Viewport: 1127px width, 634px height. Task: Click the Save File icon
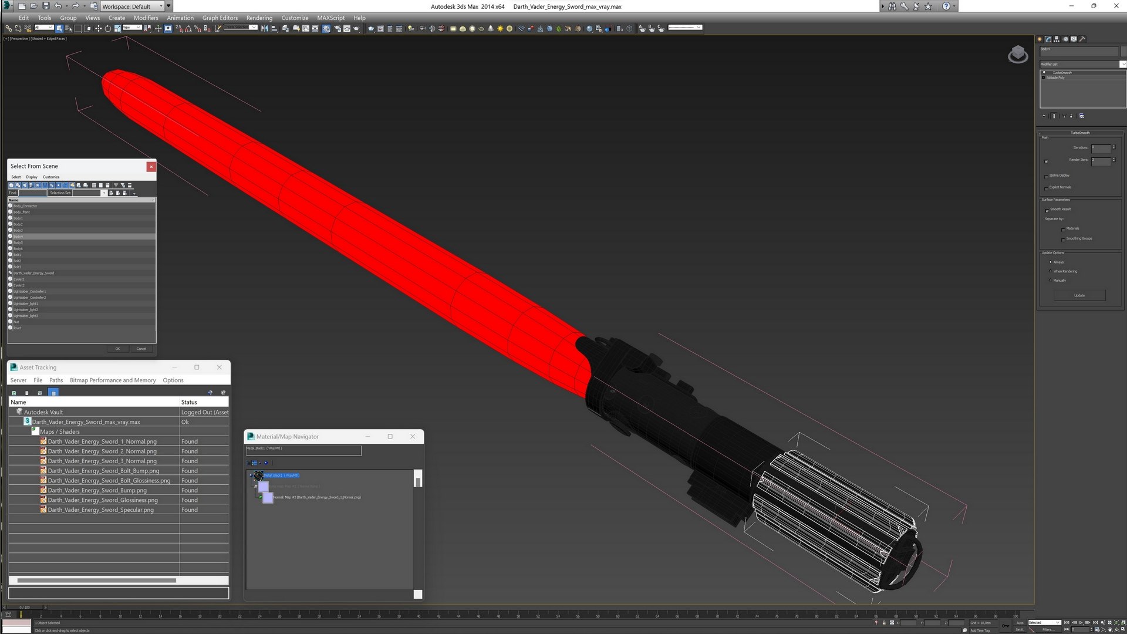46,6
